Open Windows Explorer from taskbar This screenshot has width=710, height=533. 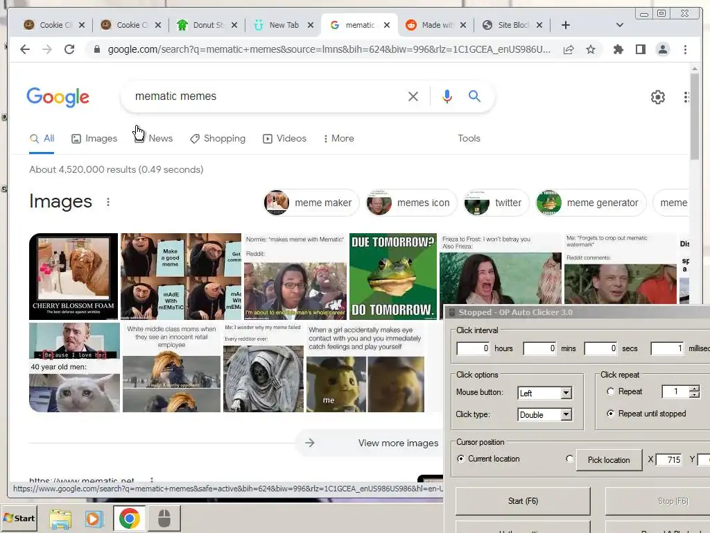click(x=60, y=518)
